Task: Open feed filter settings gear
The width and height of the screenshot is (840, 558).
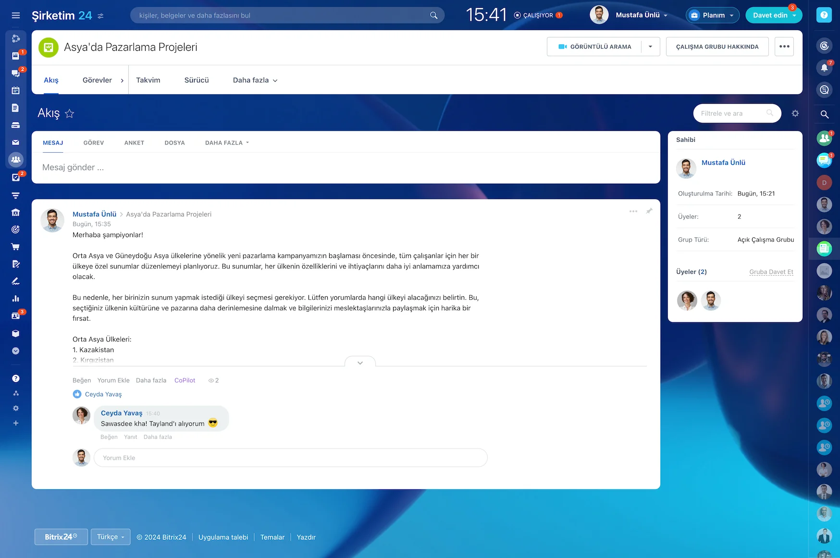Action: pyautogui.click(x=795, y=113)
